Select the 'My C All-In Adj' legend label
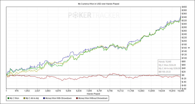195x104 pixels. [x=32, y=98]
